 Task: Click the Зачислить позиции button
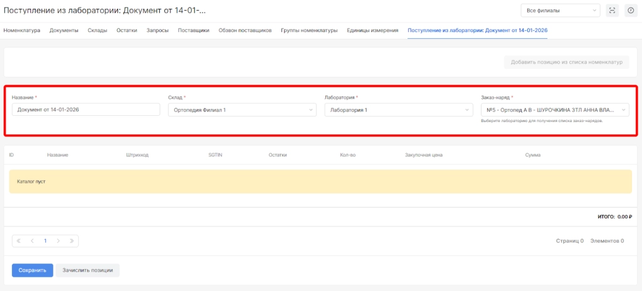click(x=88, y=270)
